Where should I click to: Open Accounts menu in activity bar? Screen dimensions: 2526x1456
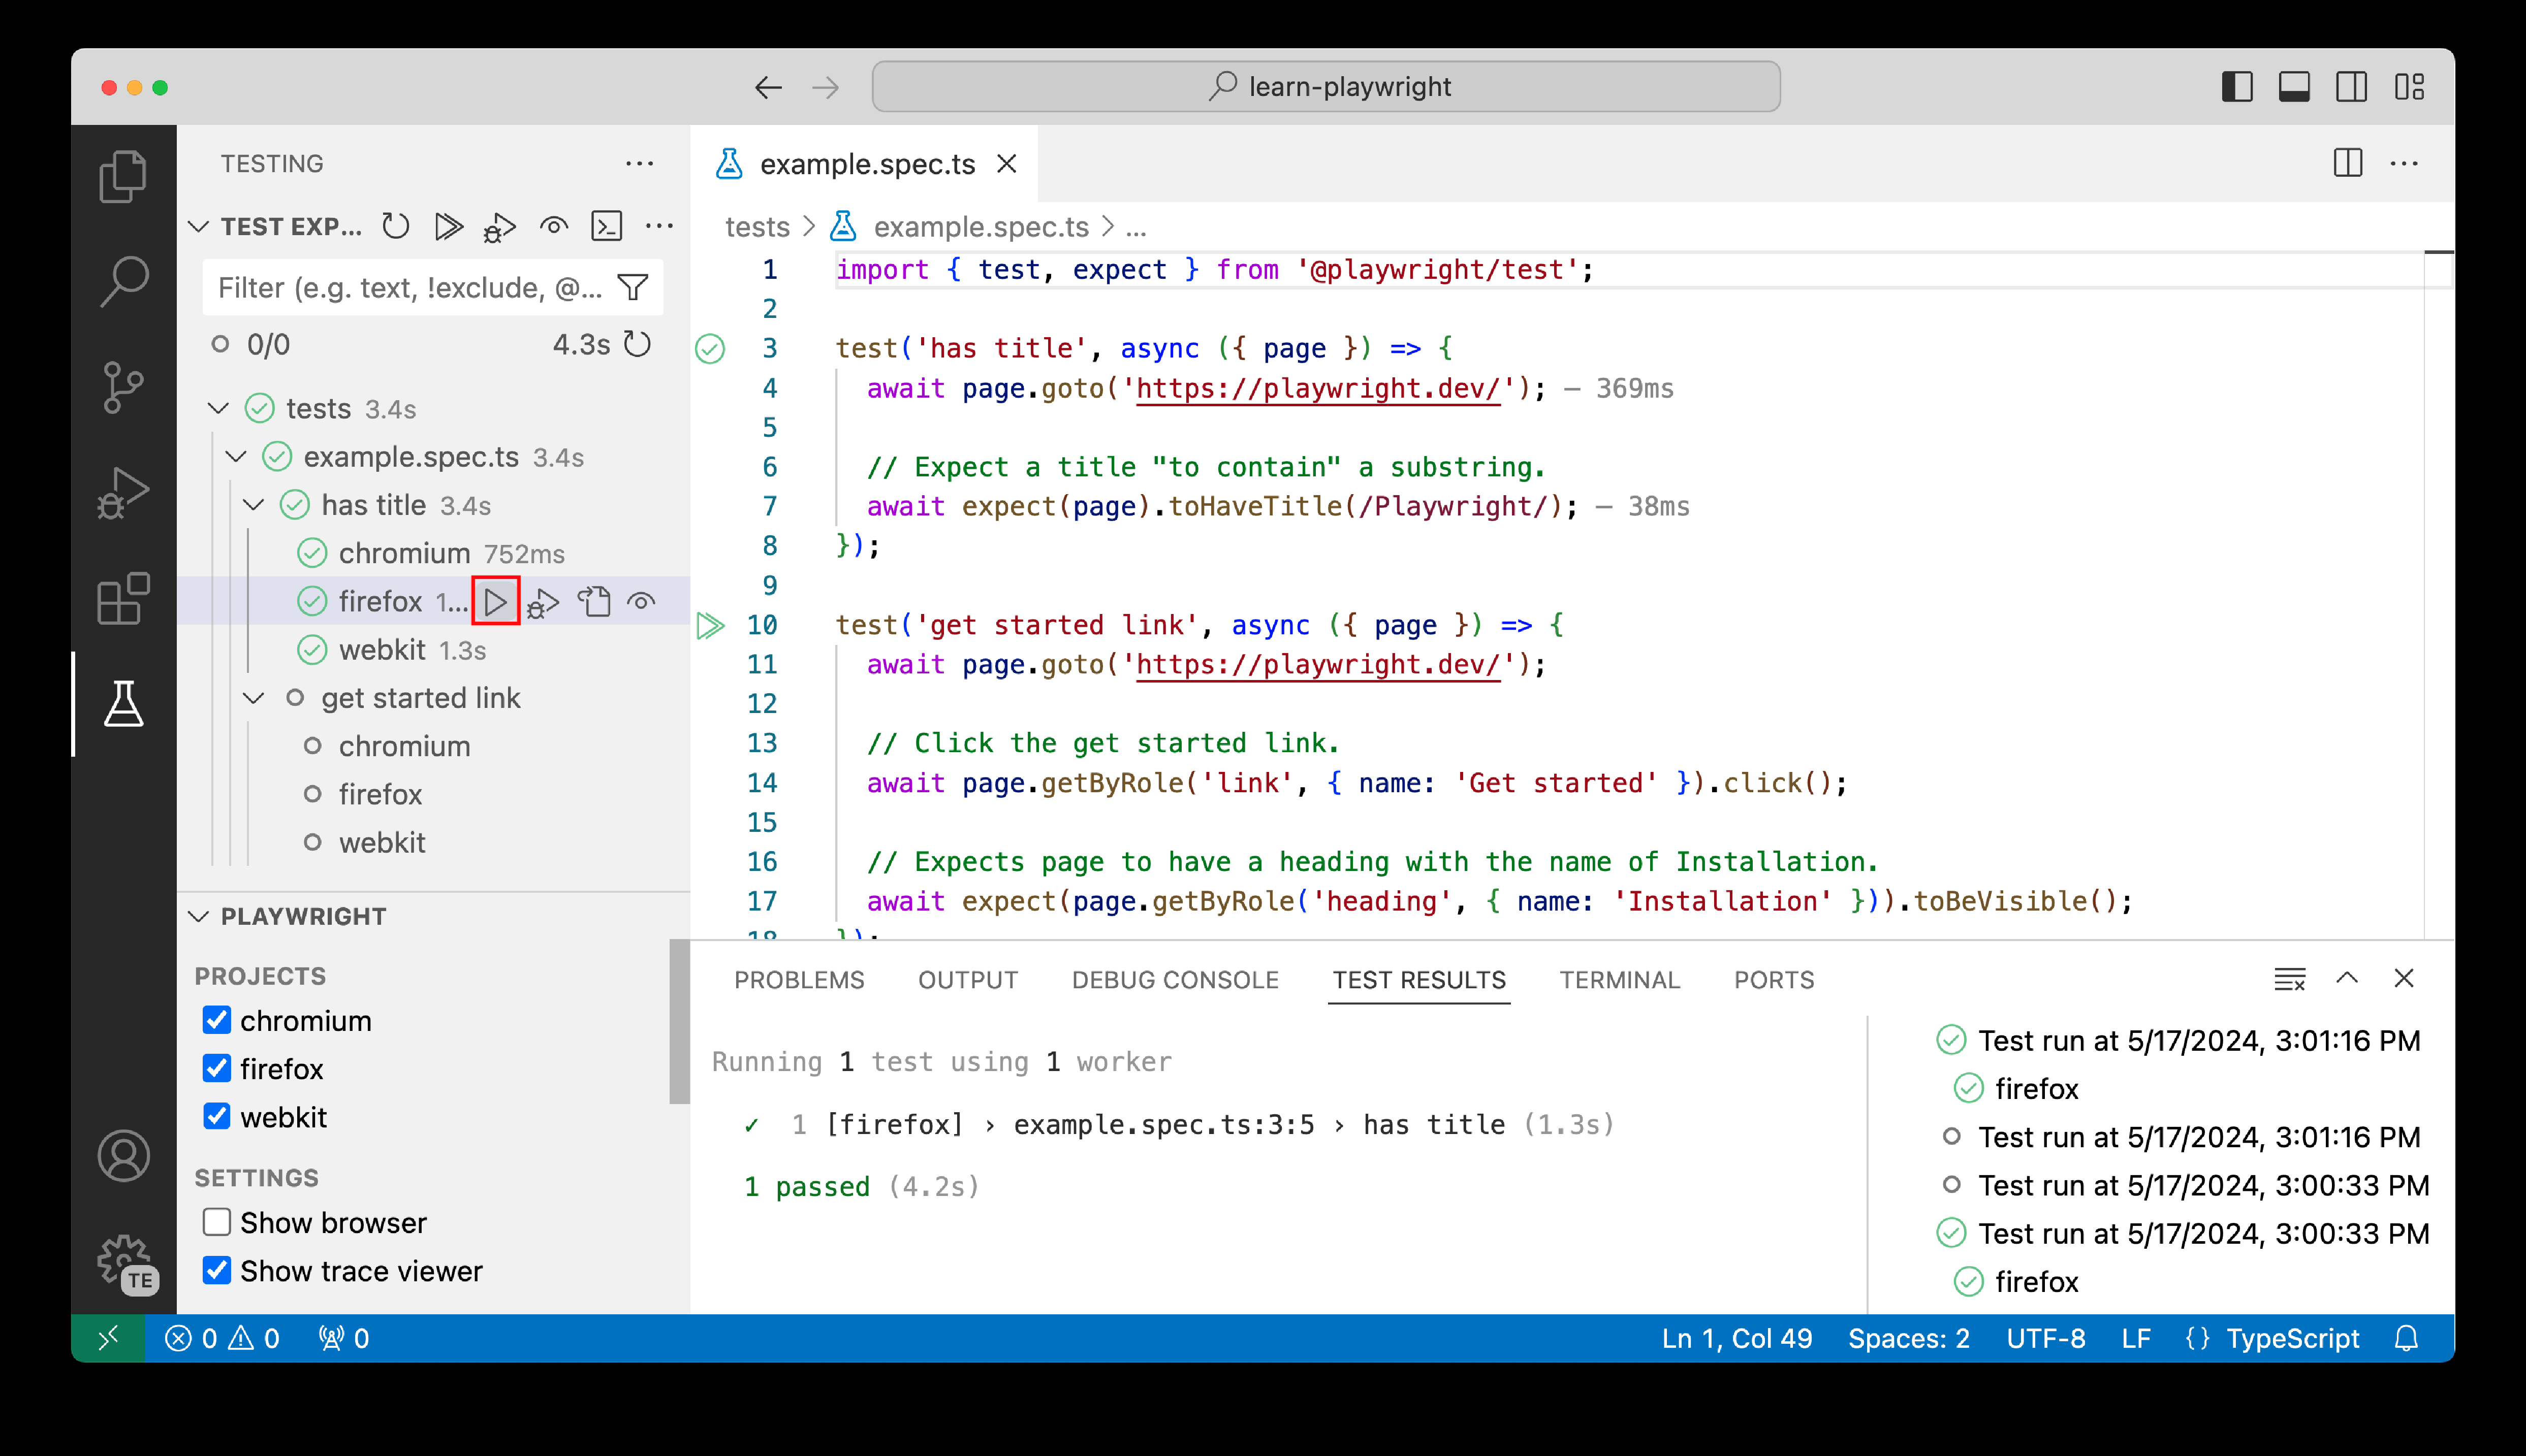123,1156
